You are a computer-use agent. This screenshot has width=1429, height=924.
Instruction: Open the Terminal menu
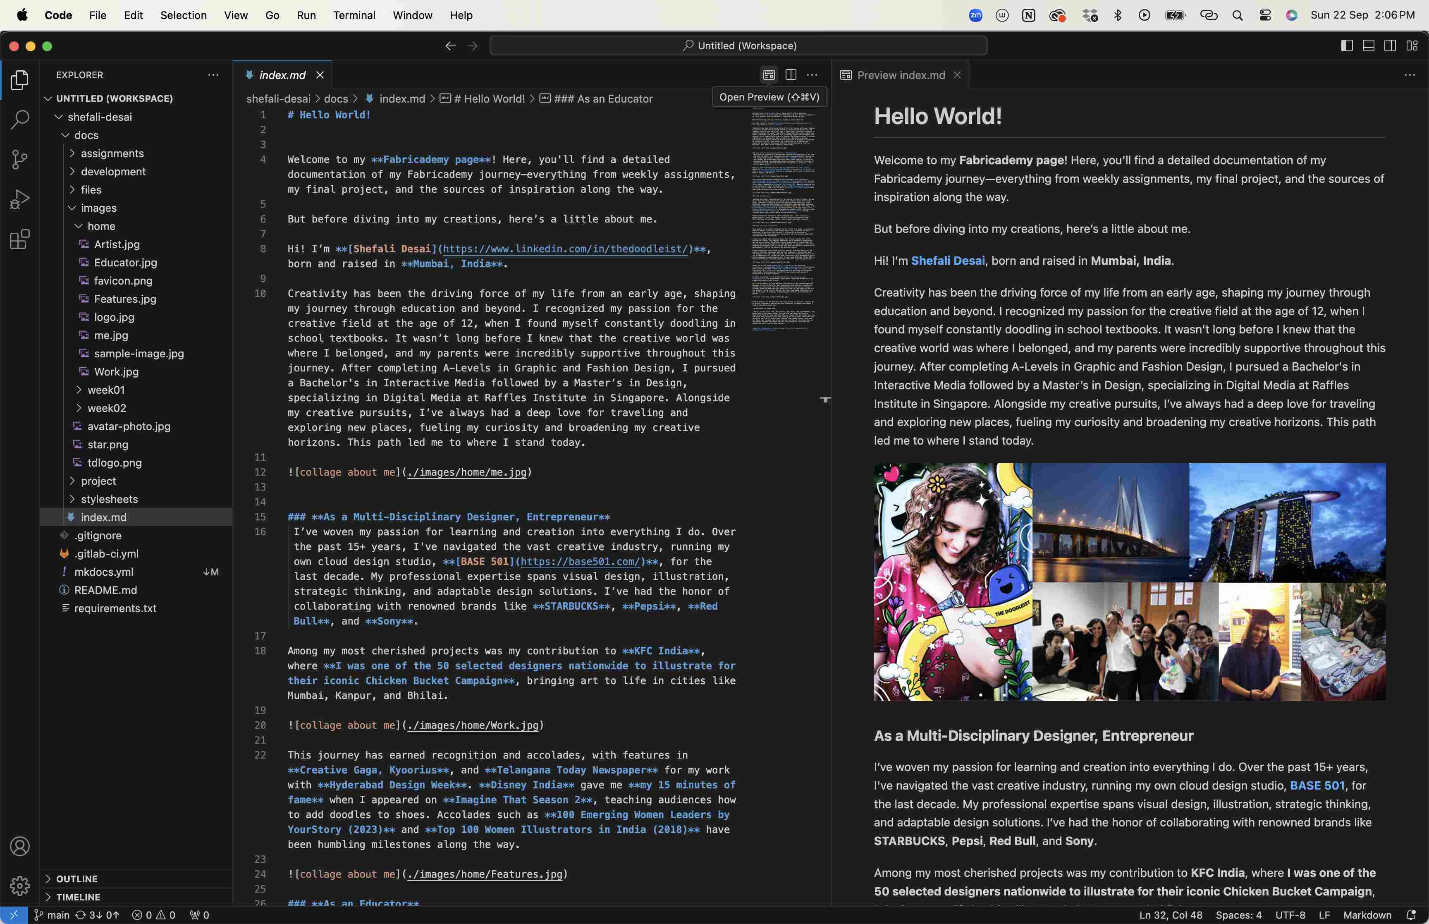pyautogui.click(x=354, y=15)
